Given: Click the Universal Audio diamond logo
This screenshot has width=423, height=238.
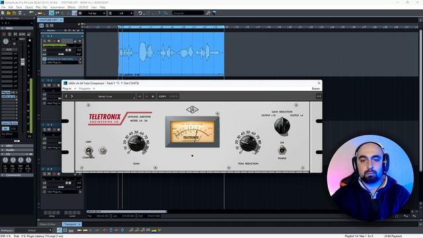Looking at the screenshot, I should (192, 109).
